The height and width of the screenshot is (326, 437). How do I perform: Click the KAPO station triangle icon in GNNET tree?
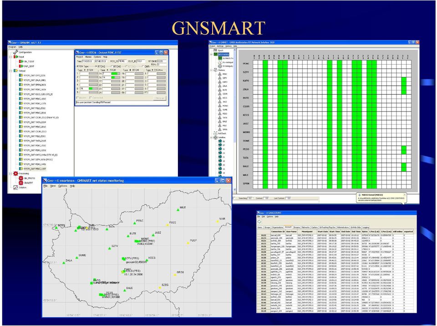coord(219,82)
